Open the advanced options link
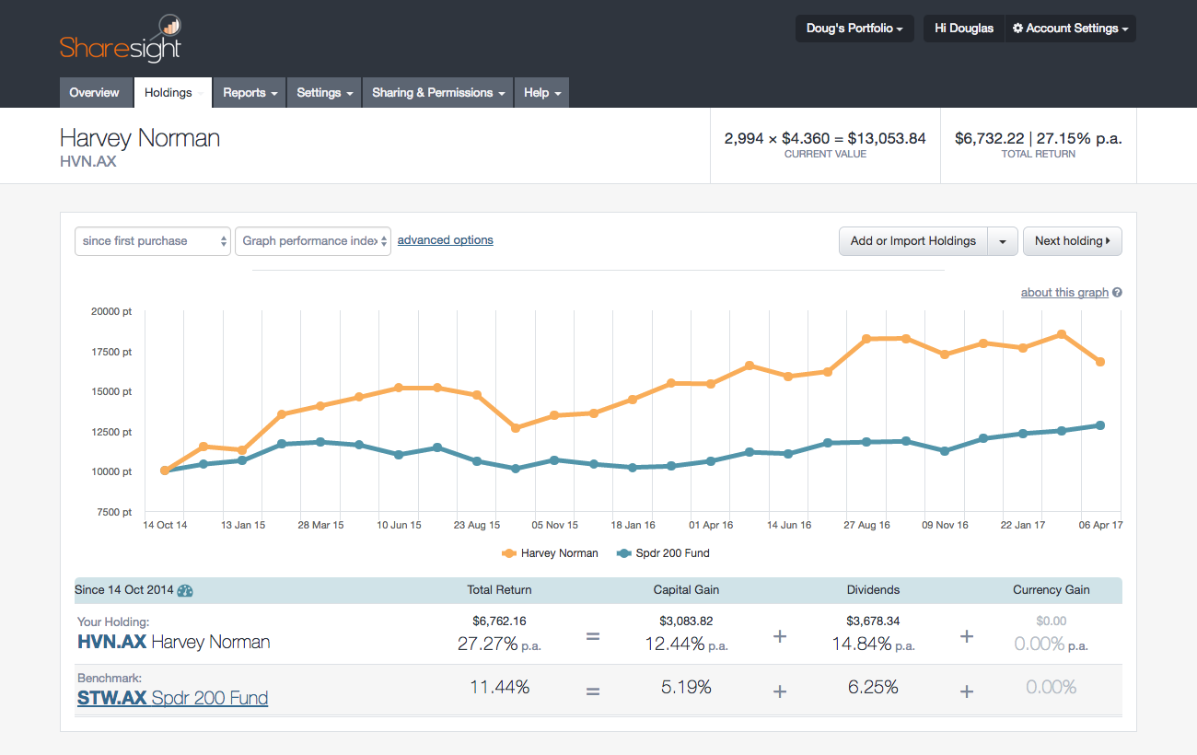Screen dimensions: 1197x755 pyautogui.click(x=446, y=240)
